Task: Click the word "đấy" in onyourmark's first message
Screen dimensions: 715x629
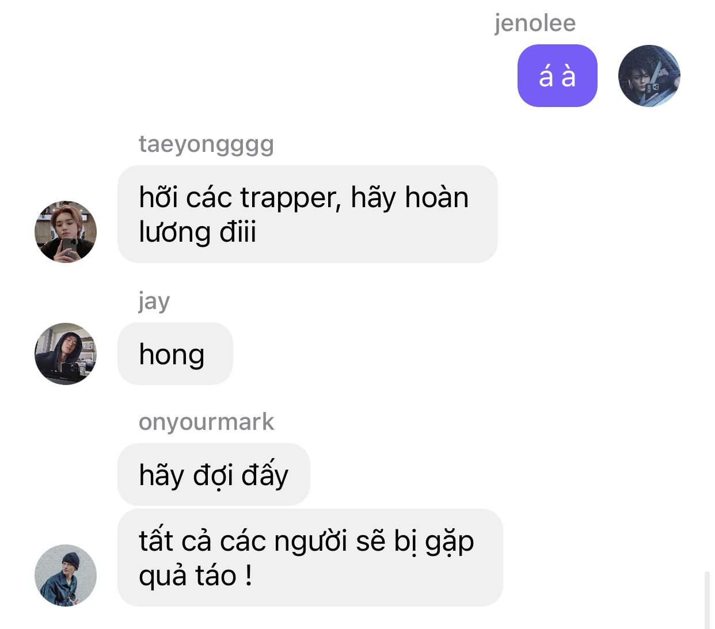Action: pyautogui.click(x=265, y=475)
